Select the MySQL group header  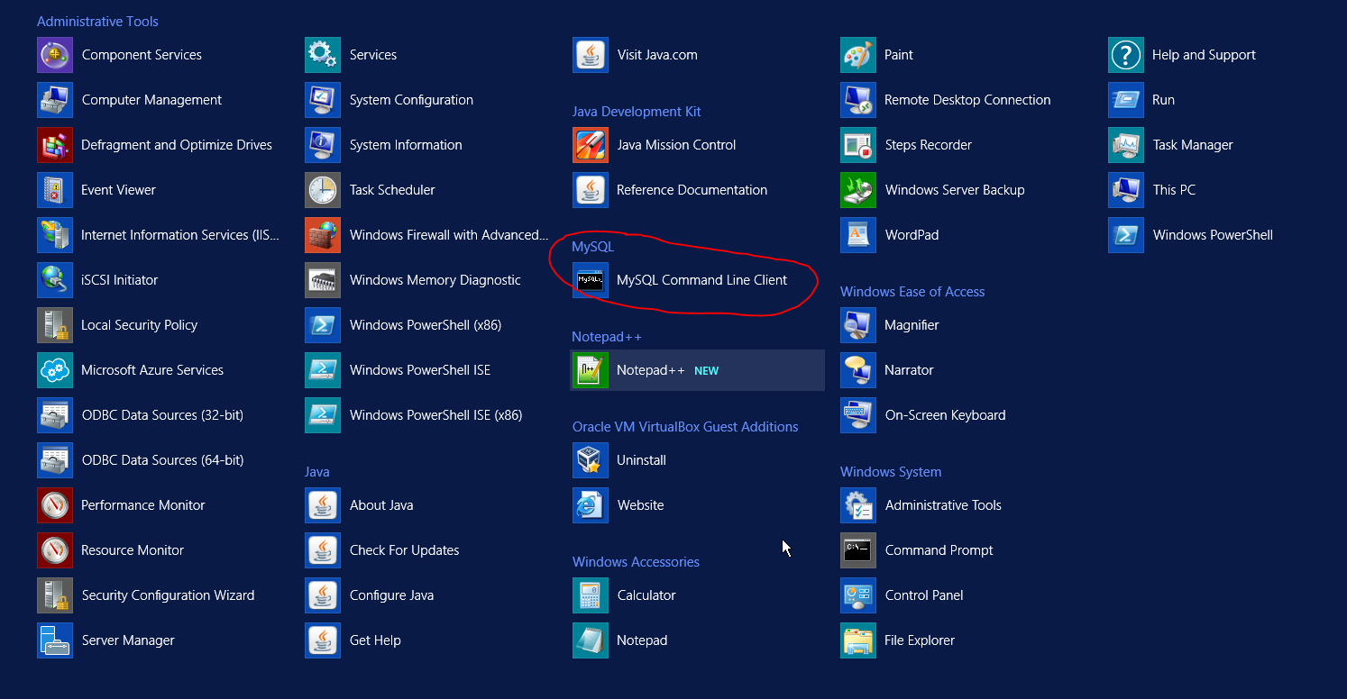[x=592, y=247]
